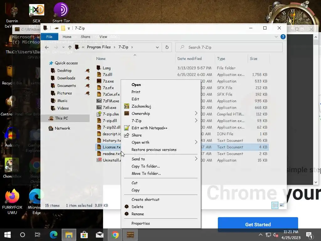
Task: Sort by Size column header
Action: tap(254, 59)
